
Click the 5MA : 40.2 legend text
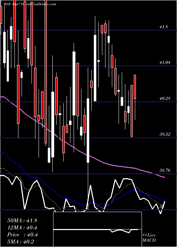point(21,242)
